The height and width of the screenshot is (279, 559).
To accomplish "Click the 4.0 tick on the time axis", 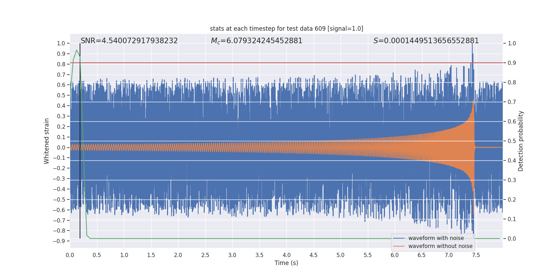I will [286, 255].
